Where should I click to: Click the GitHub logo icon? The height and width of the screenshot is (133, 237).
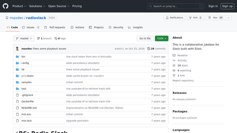(6, 6)
